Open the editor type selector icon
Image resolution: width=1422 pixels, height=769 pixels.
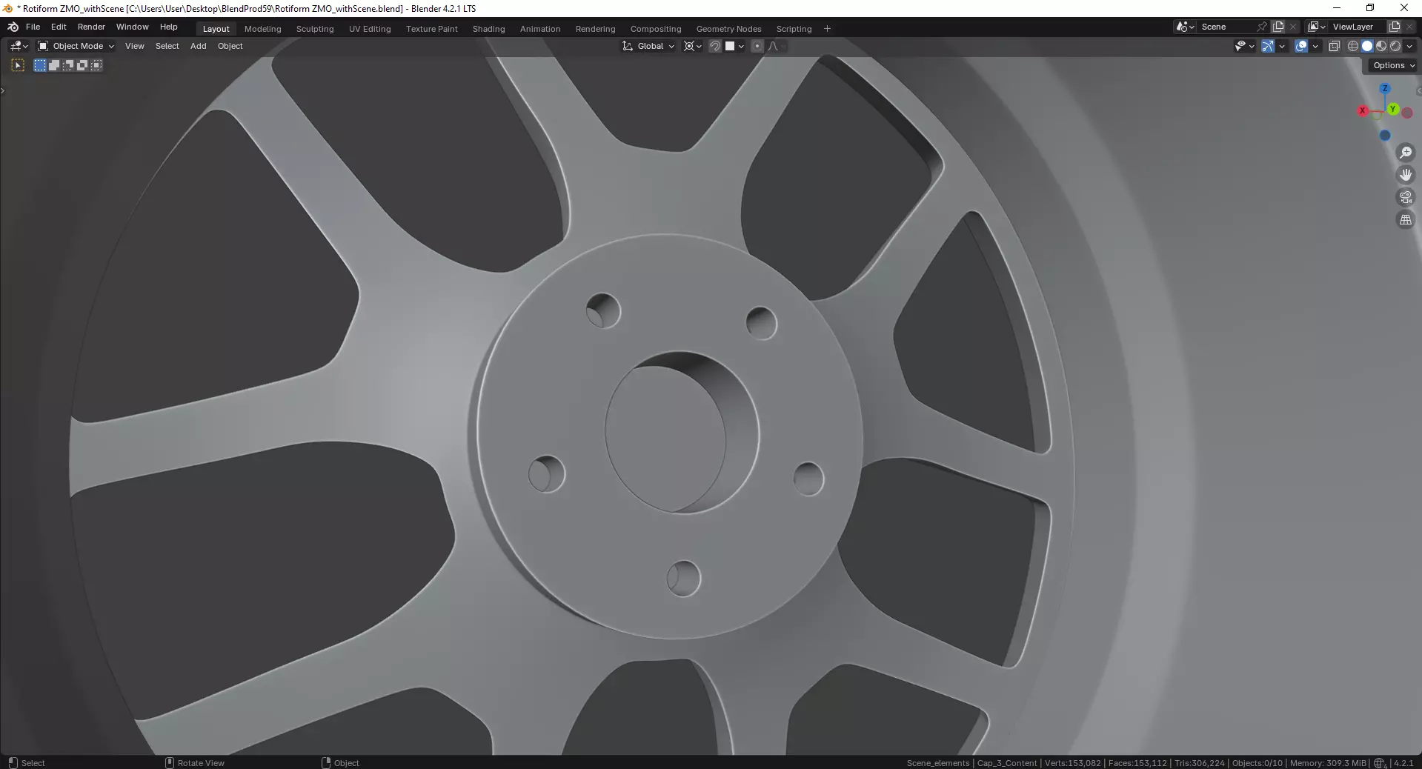pos(19,46)
